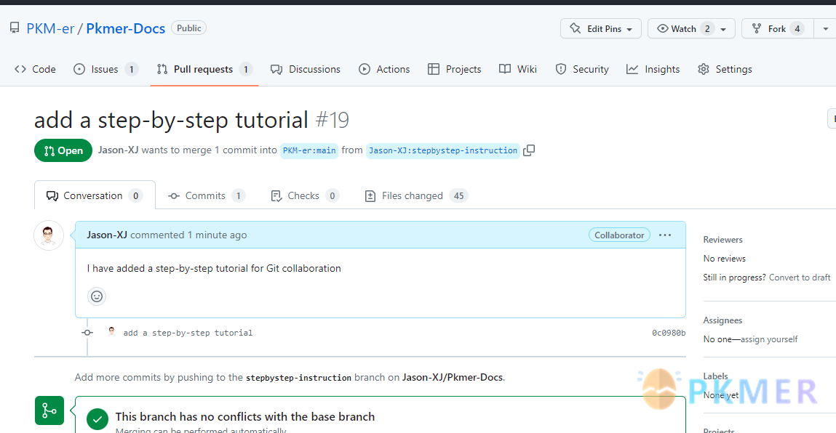Click the PKM-er:main base branch label
The image size is (836, 433).
309,150
